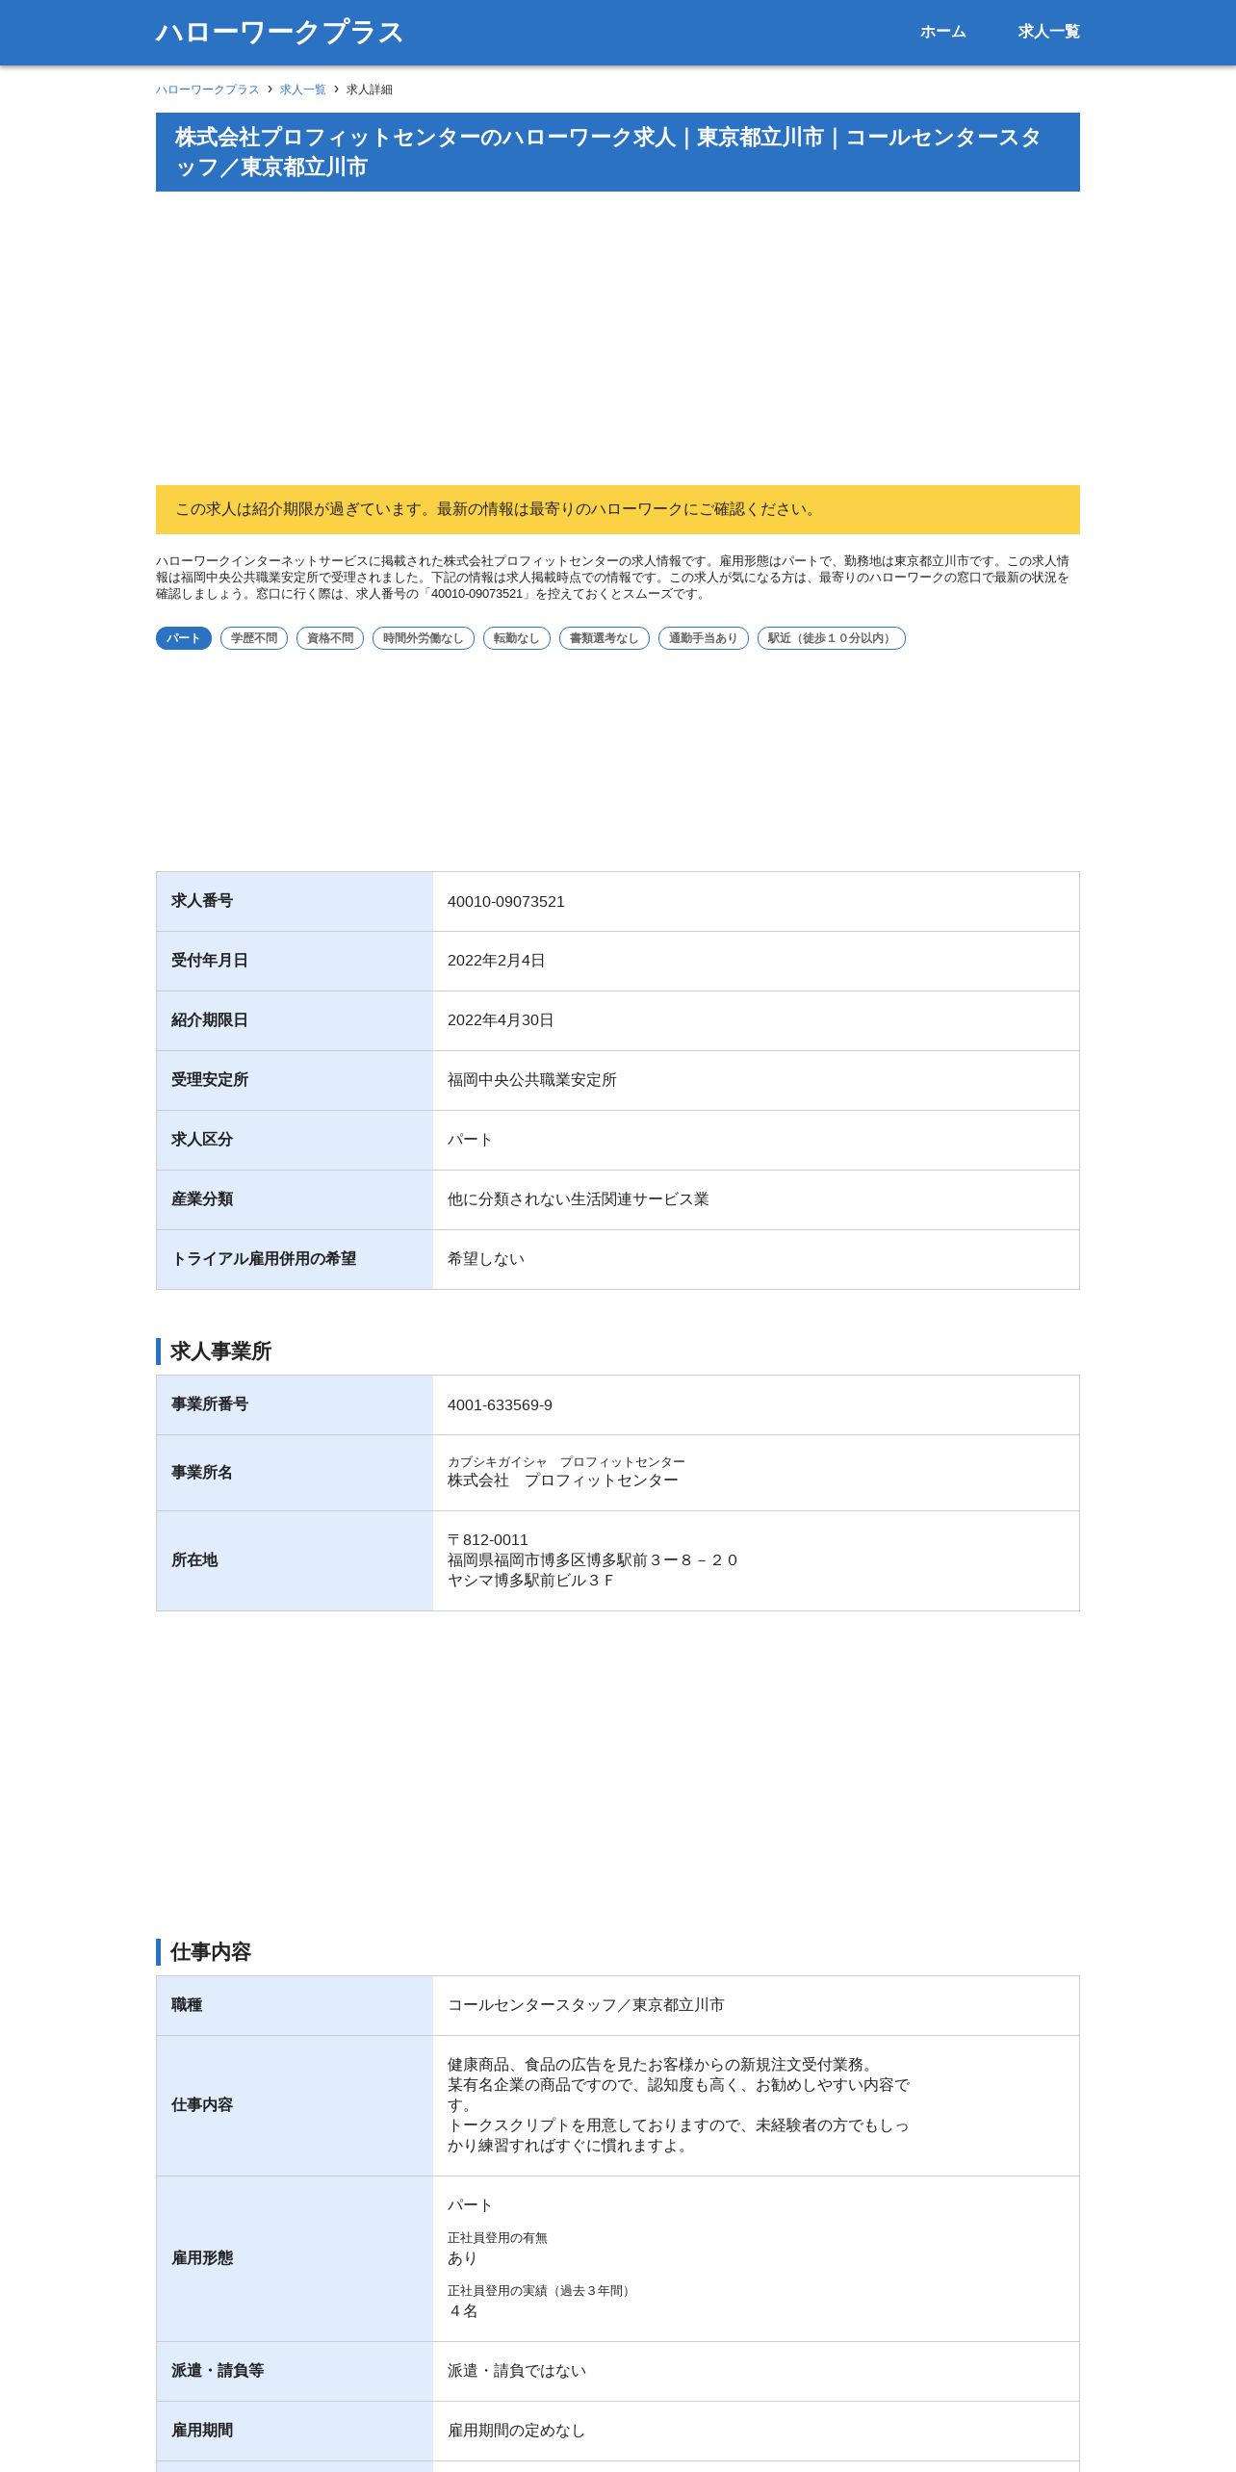
Task: Open the ホーム menu item
Action: [x=942, y=32]
